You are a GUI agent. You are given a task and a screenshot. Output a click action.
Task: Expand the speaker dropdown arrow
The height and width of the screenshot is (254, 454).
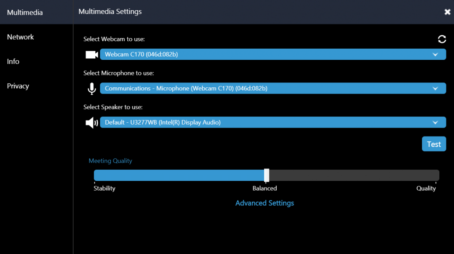(x=435, y=122)
